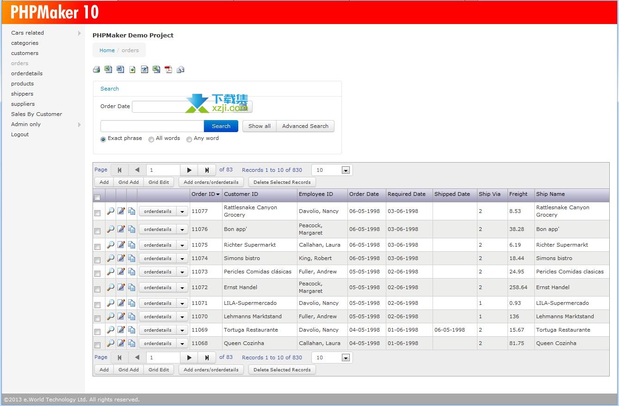Choose the All words radio option
The width and height of the screenshot is (619, 406).
(151, 139)
